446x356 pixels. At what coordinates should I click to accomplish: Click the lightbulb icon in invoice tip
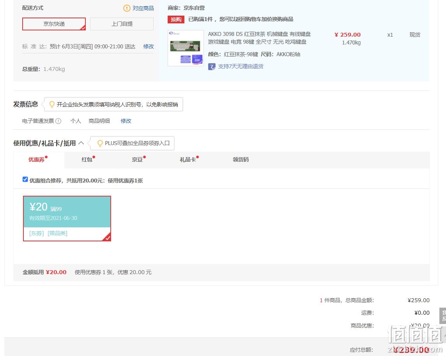click(52, 104)
